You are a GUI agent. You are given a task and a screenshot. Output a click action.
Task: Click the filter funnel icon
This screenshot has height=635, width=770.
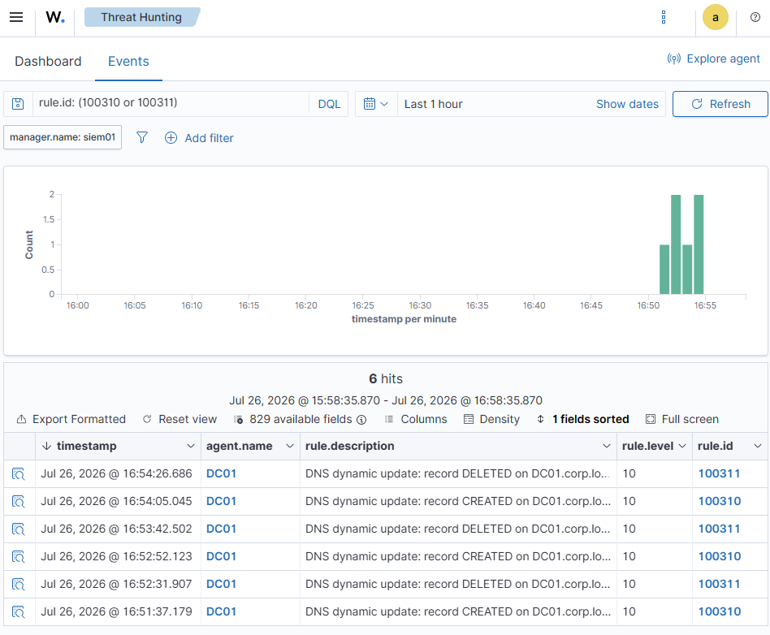click(142, 137)
